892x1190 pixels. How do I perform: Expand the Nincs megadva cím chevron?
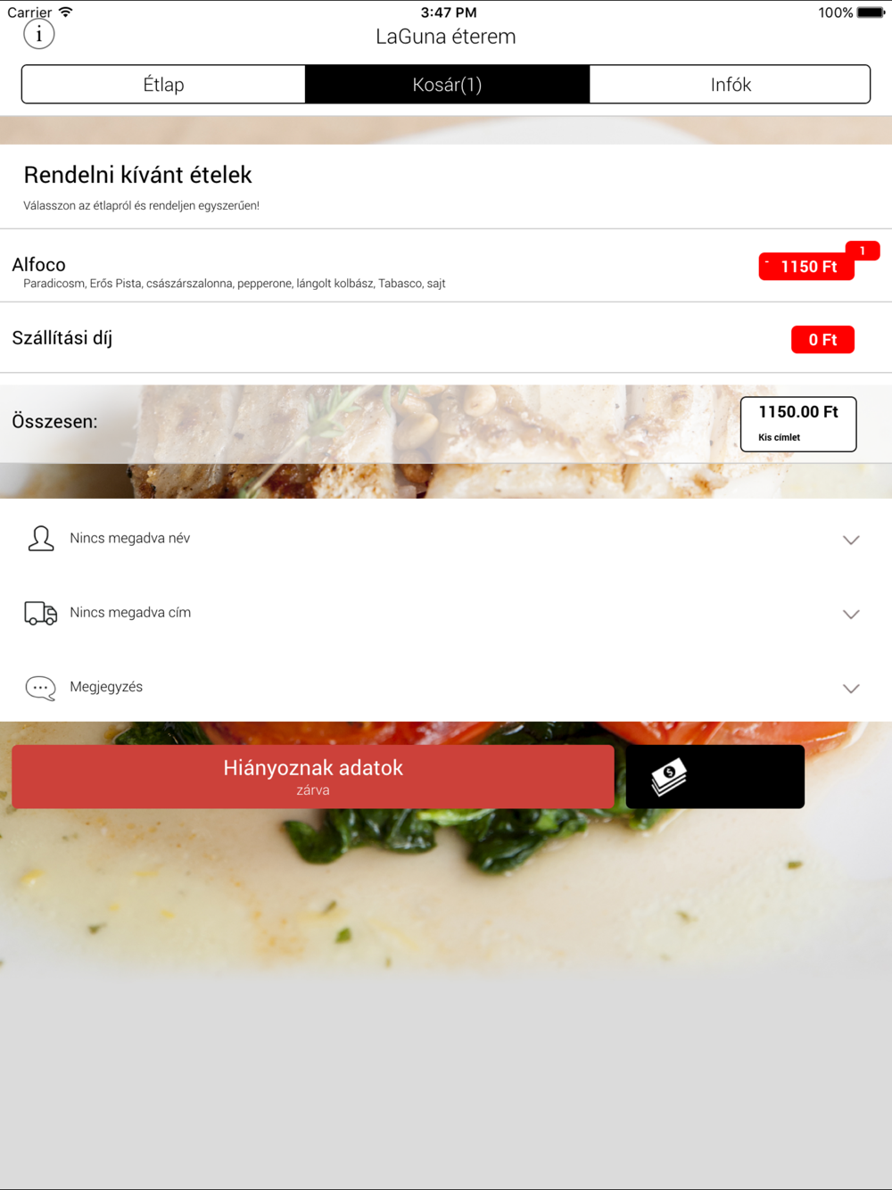[x=851, y=614]
